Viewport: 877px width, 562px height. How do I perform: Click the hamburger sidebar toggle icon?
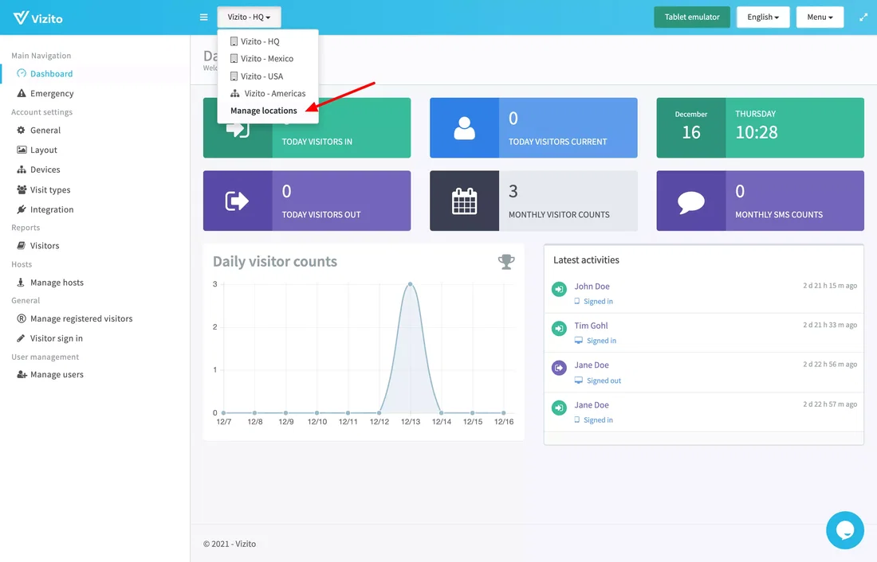(x=204, y=18)
